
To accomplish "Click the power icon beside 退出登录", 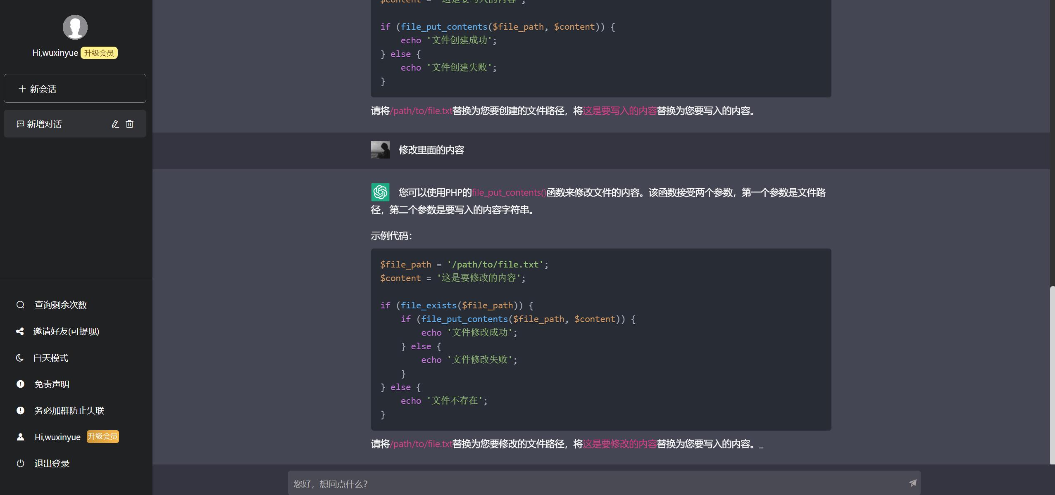I will click(20, 463).
